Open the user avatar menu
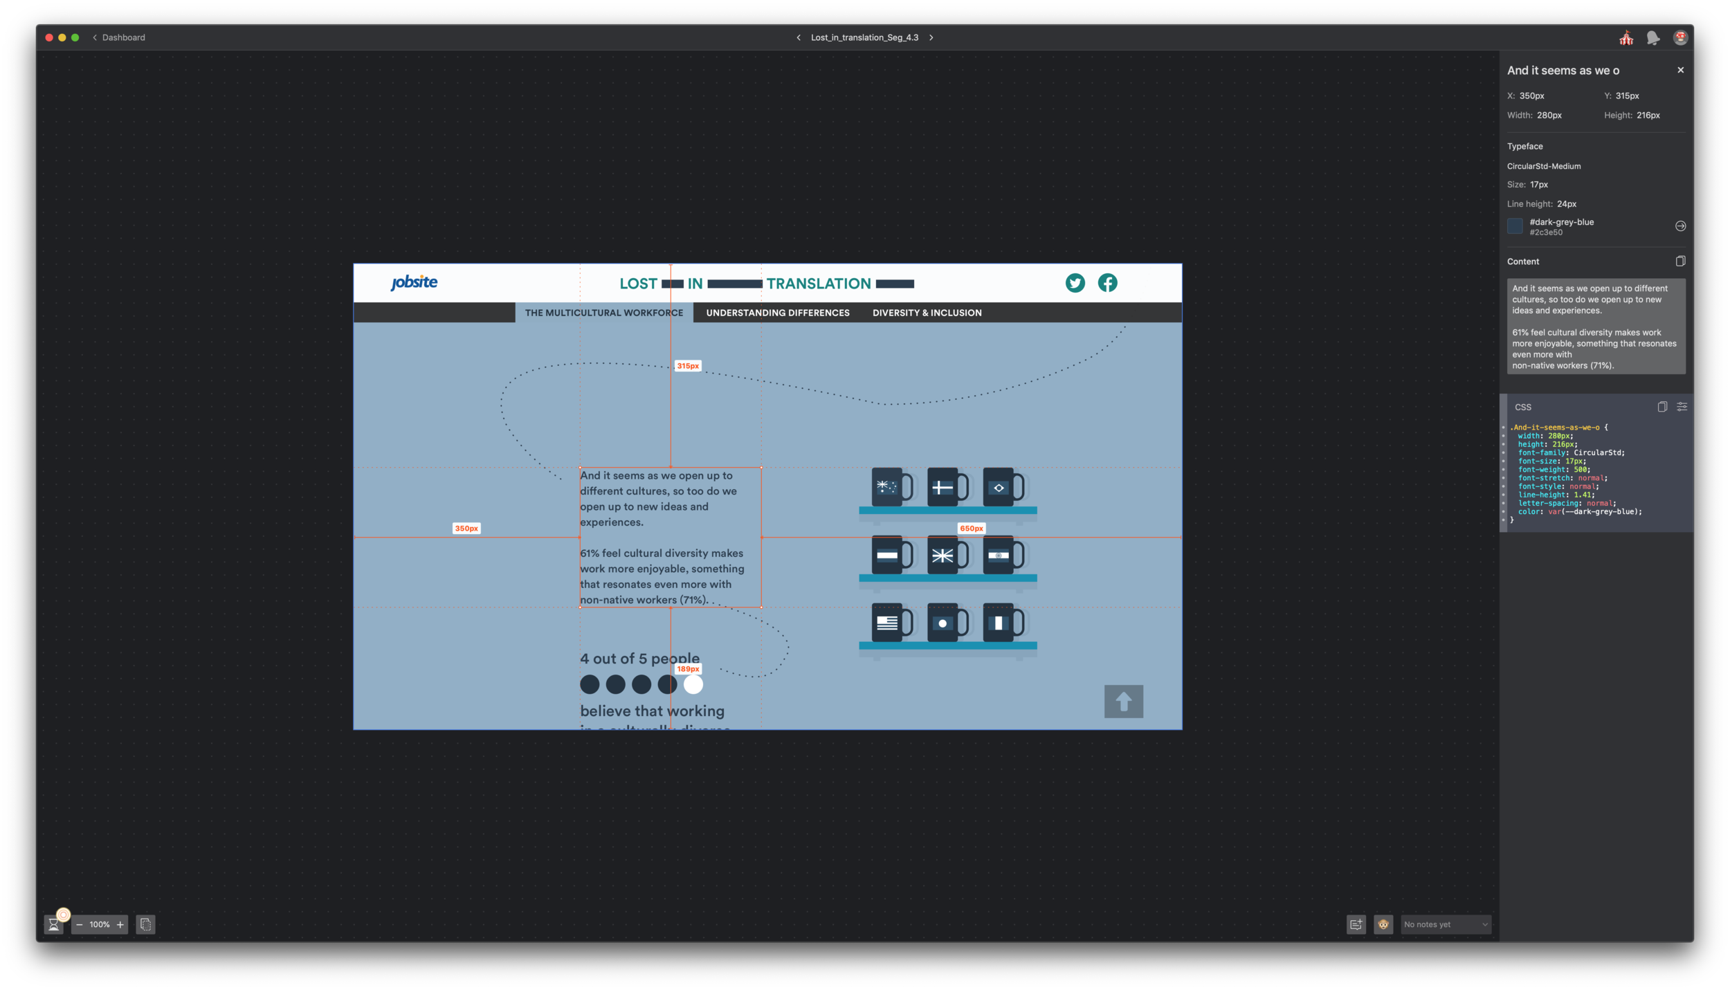Image resolution: width=1730 pixels, height=990 pixels. tap(1680, 38)
